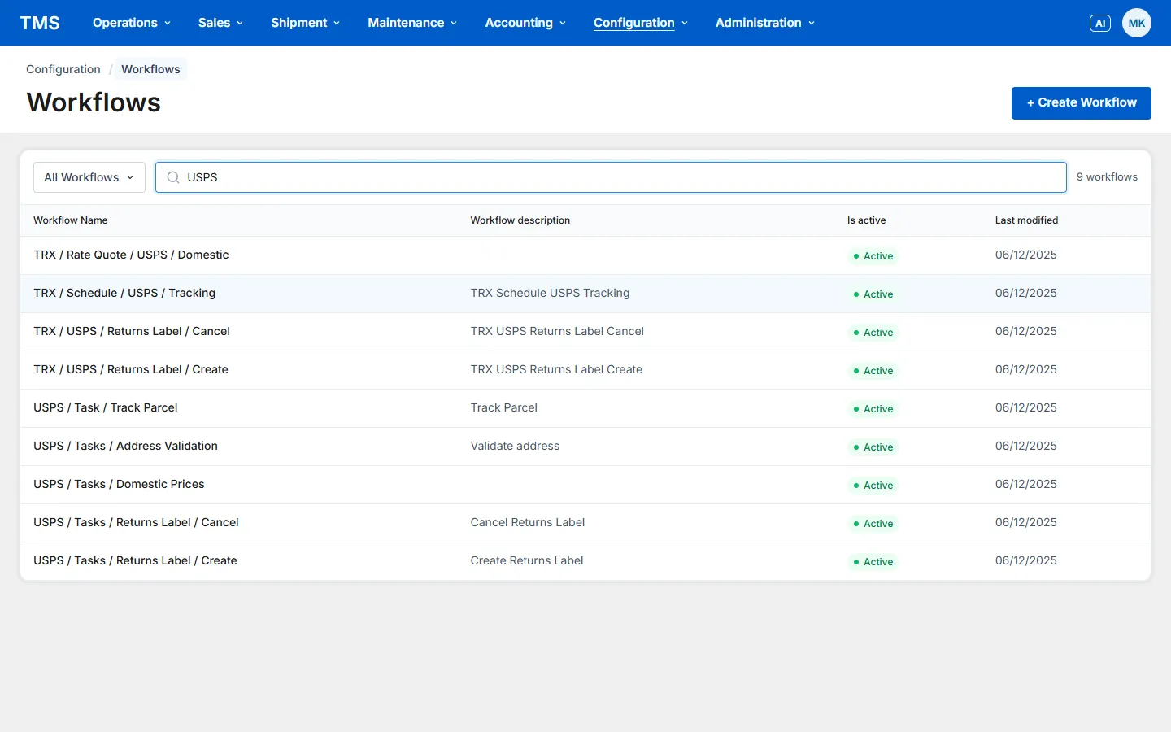This screenshot has width=1171, height=732.
Task: Click the search magnifier icon
Action: 173,177
